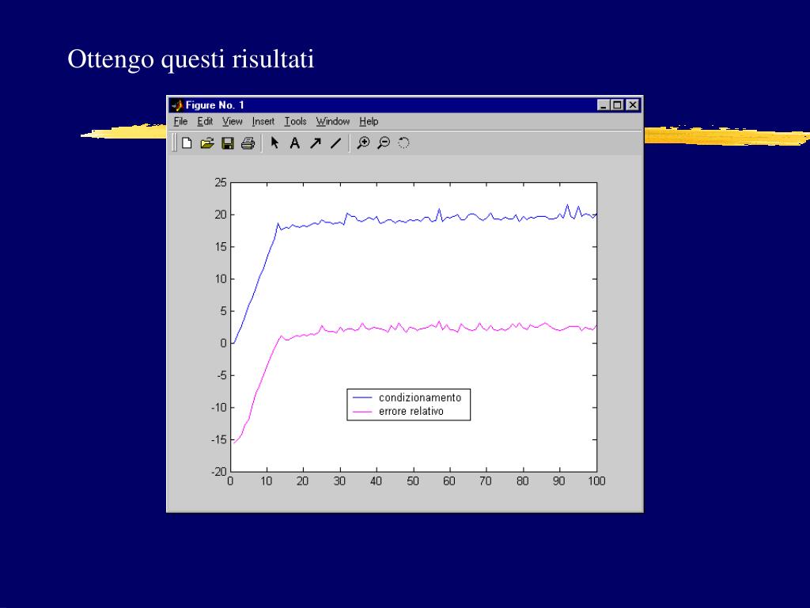Click the 'errore relativo' legend label
The image size is (810, 608).
pyautogui.click(x=411, y=412)
